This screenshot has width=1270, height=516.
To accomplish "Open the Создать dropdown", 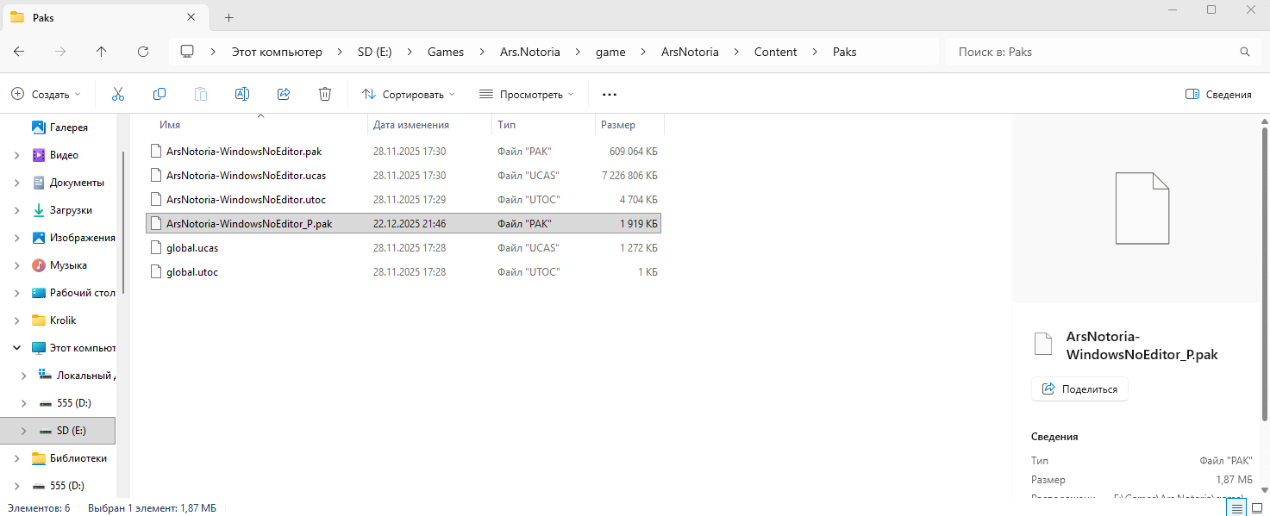I will point(46,94).
